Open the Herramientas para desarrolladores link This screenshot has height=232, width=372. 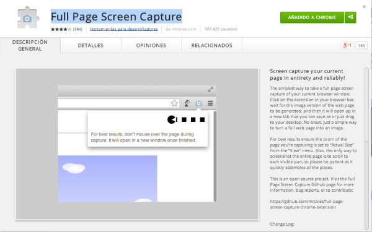124,29
